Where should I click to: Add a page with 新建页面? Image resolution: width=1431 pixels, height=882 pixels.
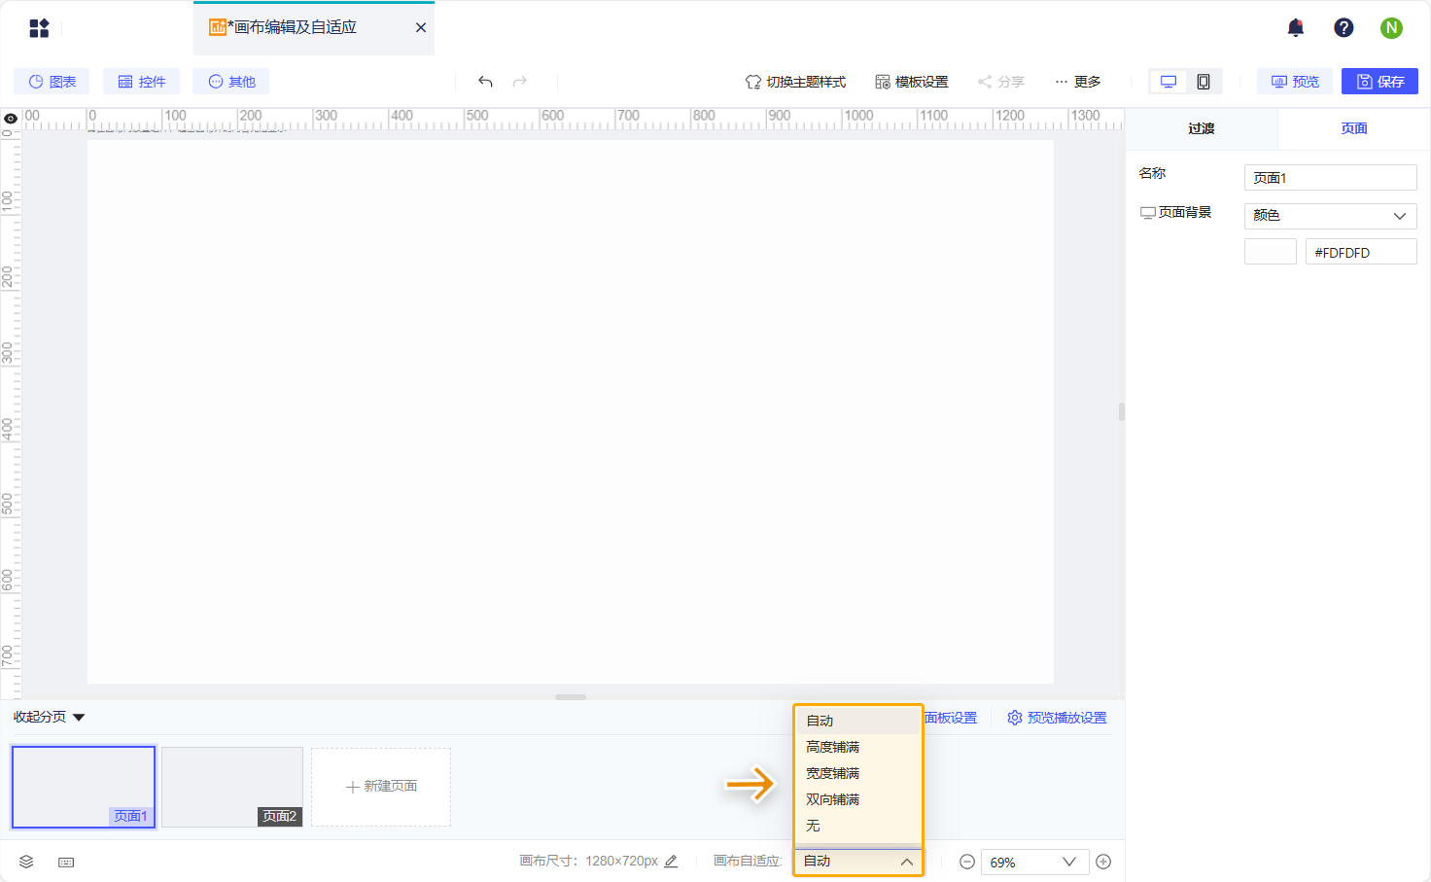point(381,787)
